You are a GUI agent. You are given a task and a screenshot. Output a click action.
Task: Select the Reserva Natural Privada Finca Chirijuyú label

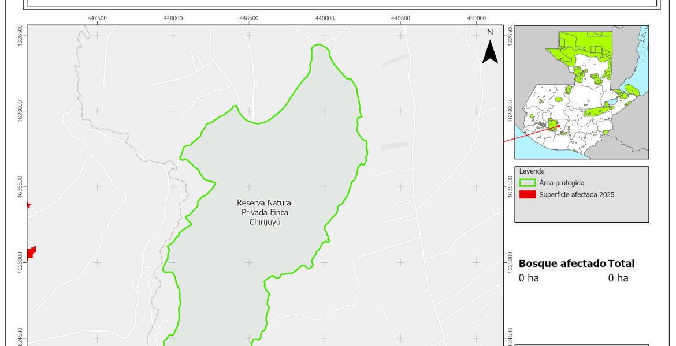click(265, 212)
